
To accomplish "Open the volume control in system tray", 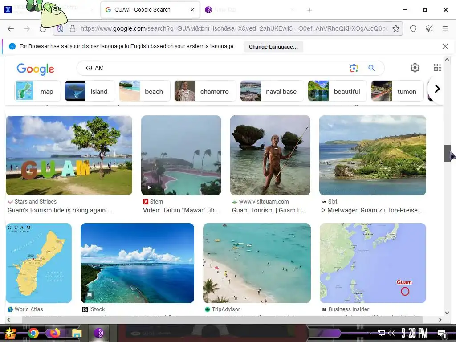I will pos(392,333).
